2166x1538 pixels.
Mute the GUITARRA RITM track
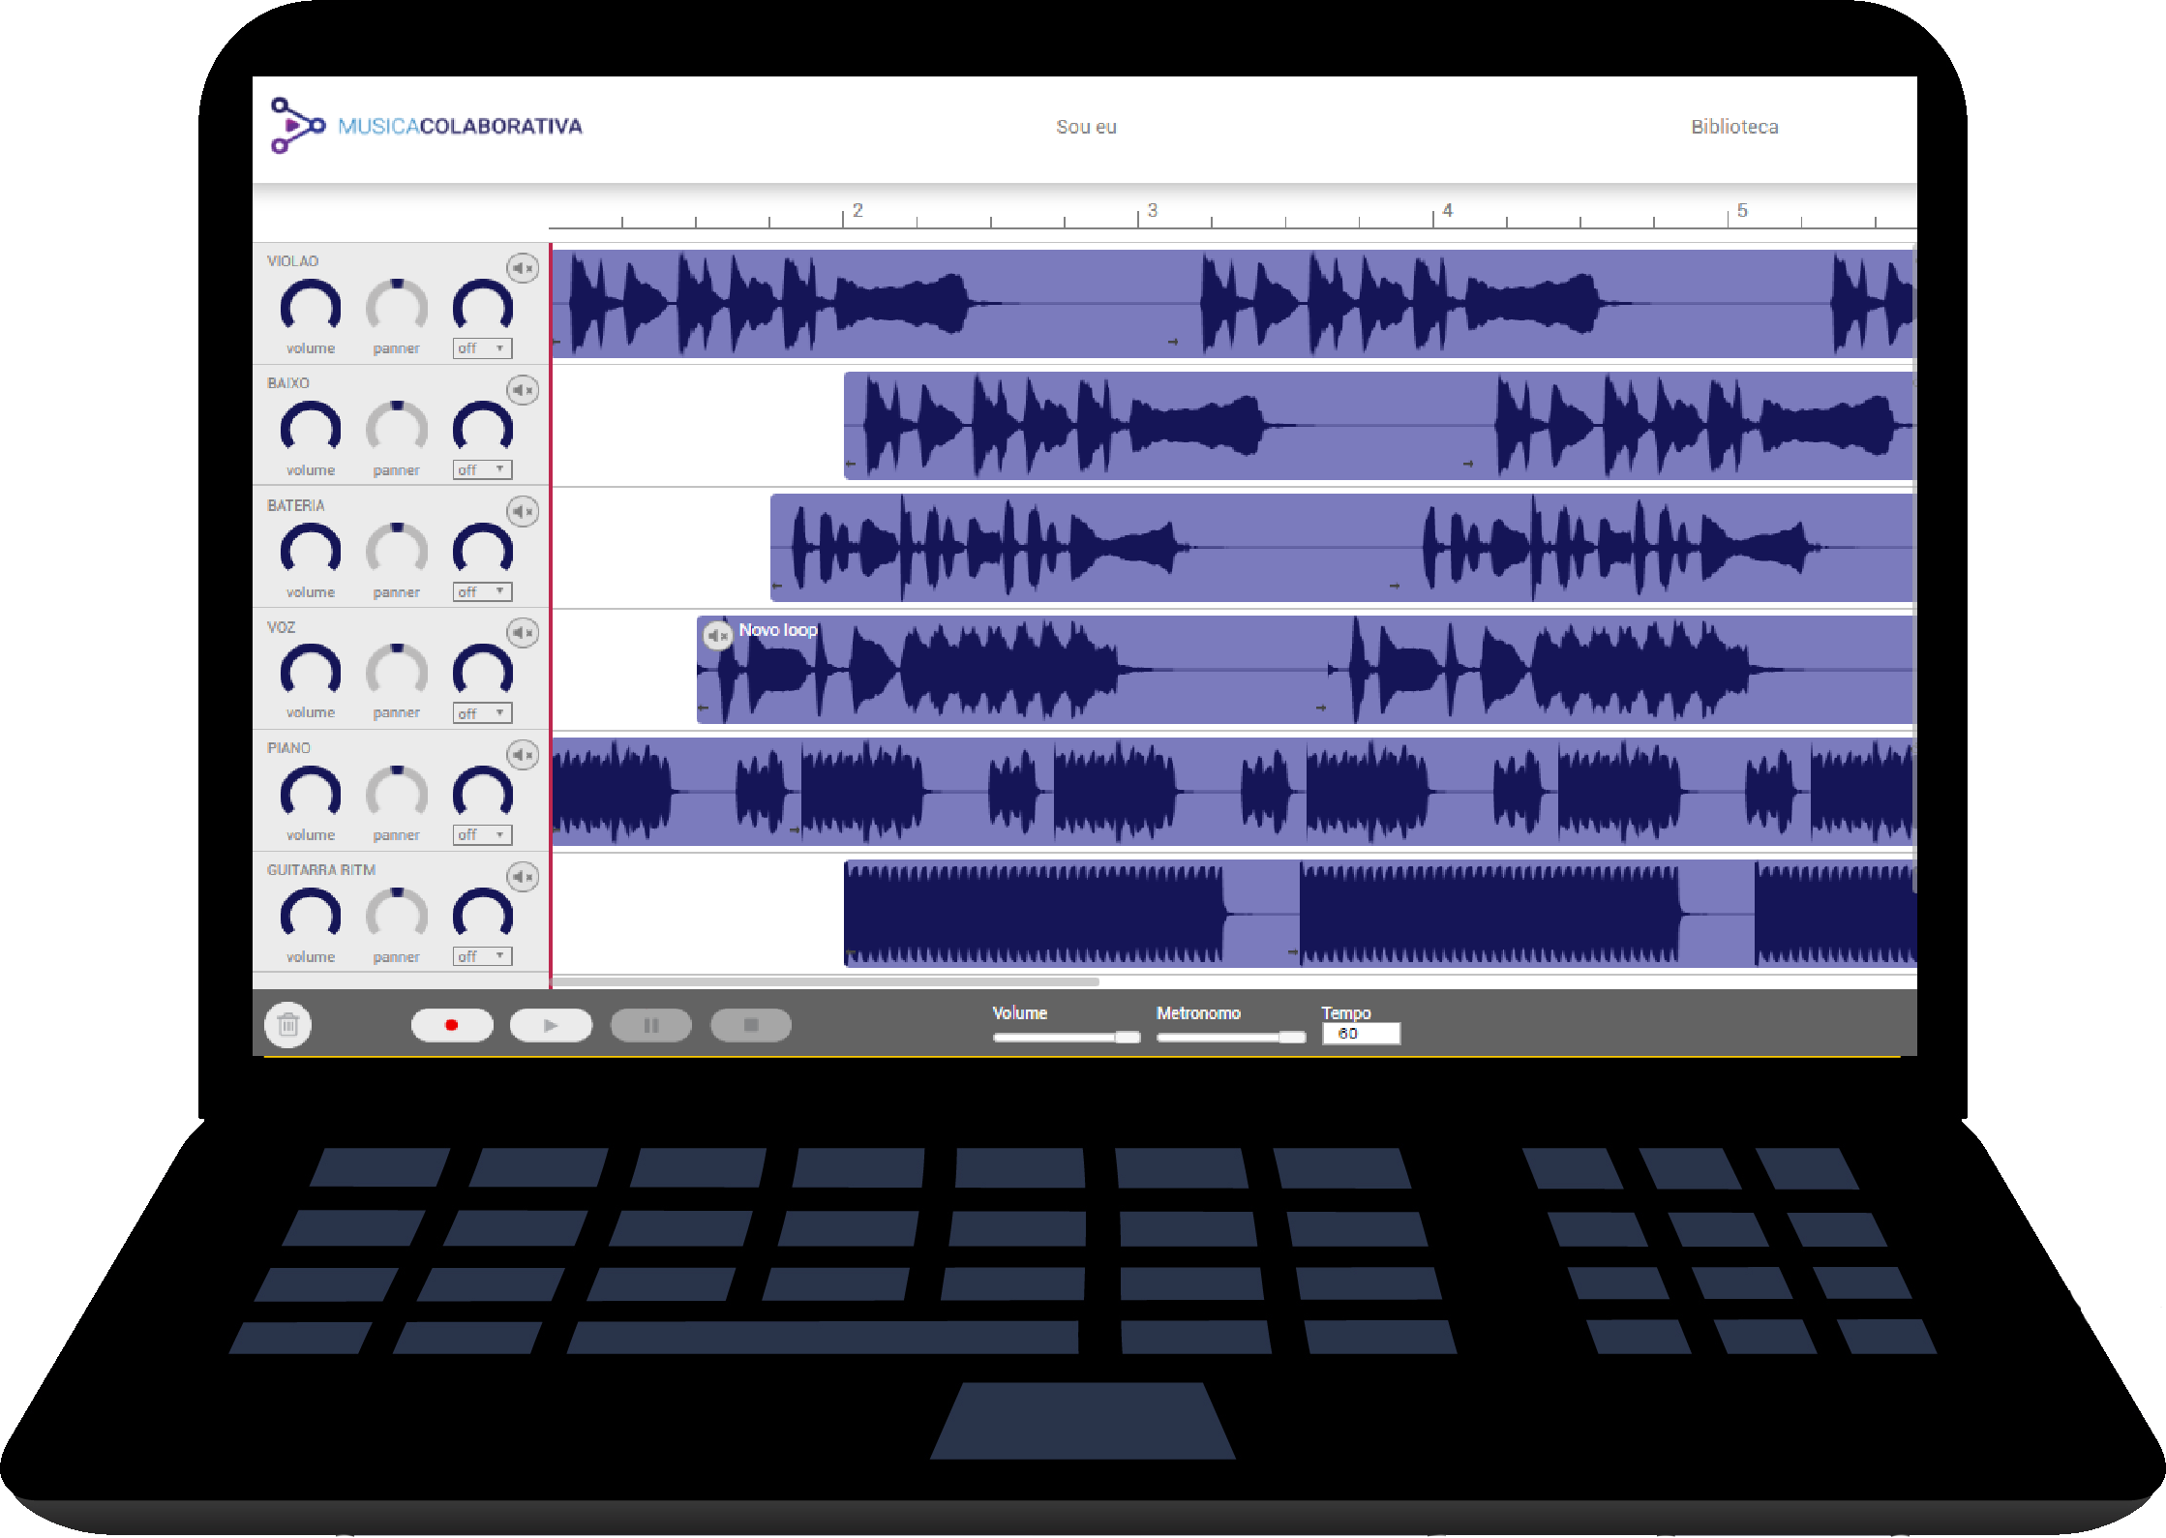coord(523,877)
